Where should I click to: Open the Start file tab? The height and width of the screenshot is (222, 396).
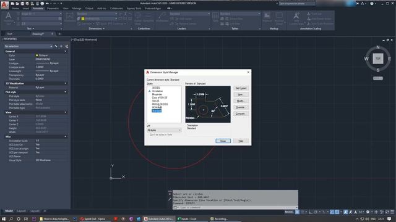click(10, 34)
